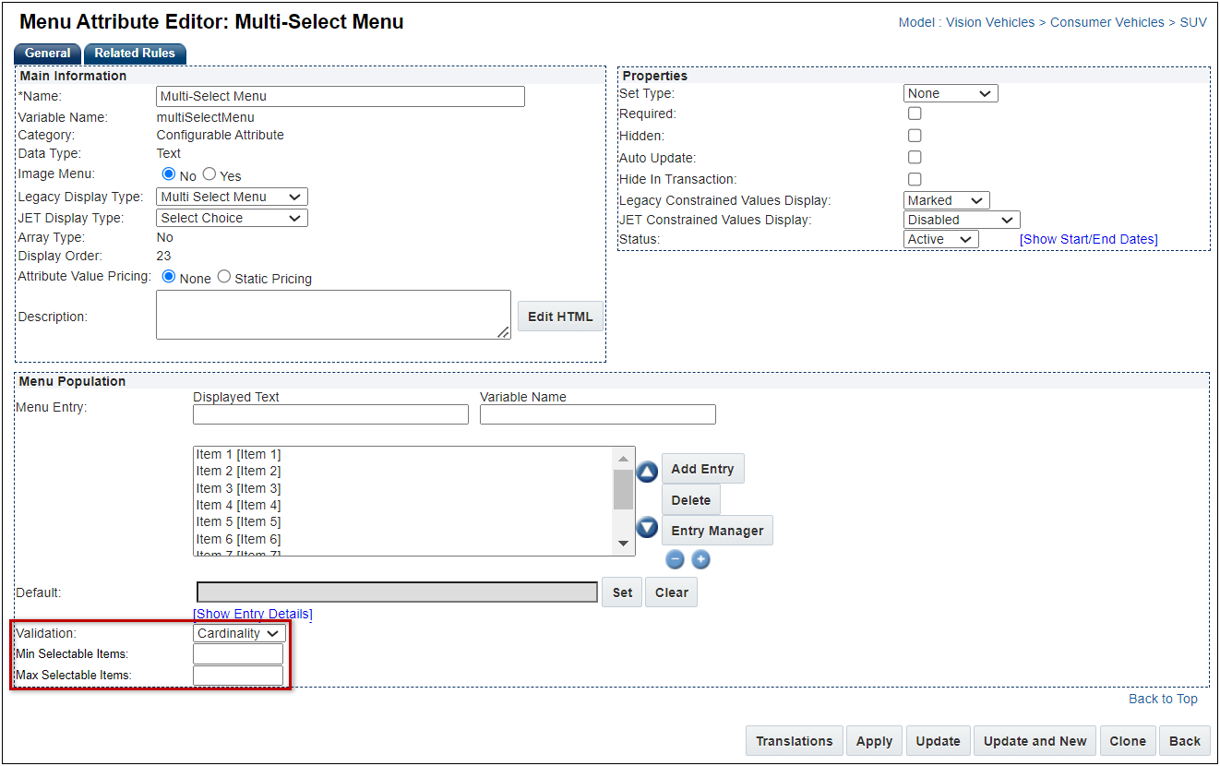The height and width of the screenshot is (766, 1220).
Task: Focus the Displayed Text input field
Action: click(x=330, y=414)
